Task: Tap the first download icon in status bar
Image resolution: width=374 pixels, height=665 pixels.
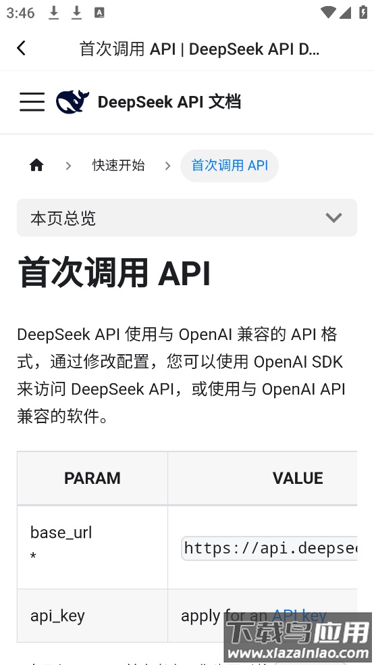Action: point(53,13)
